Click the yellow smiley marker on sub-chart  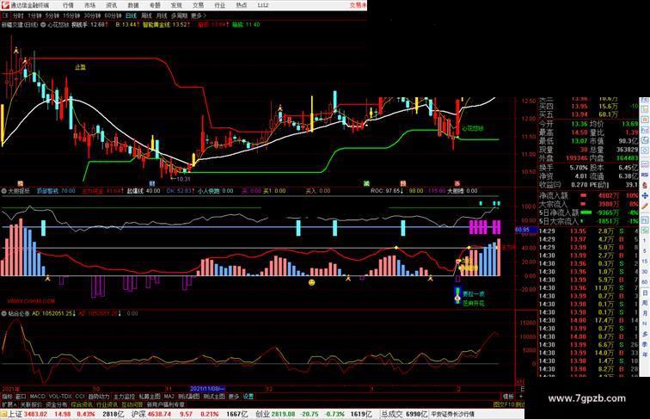pos(312,282)
